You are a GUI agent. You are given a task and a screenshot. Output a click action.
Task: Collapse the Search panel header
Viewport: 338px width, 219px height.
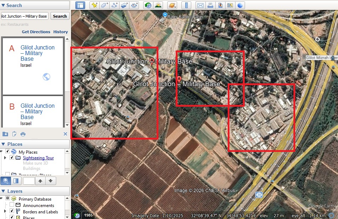click(3, 5)
